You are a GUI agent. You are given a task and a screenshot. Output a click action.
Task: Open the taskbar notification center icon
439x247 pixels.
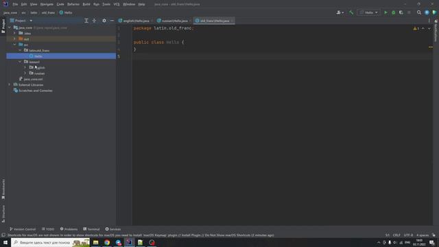coord(432,242)
